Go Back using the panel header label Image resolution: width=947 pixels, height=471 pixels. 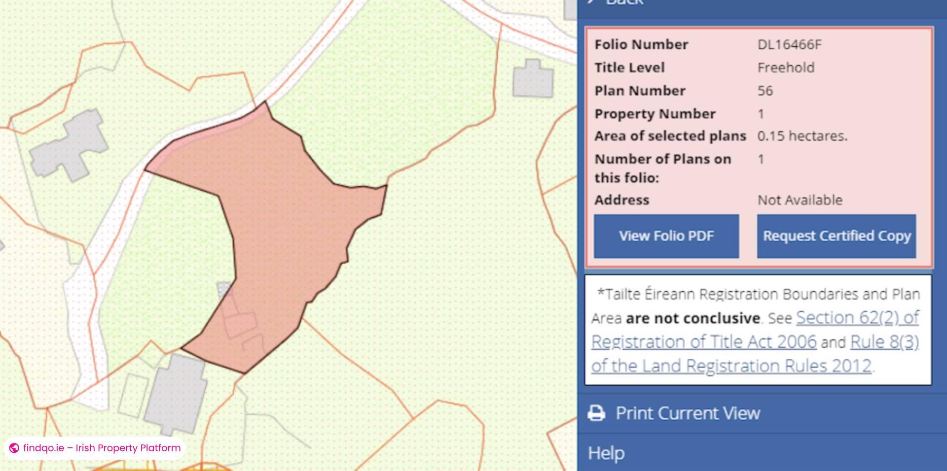point(624,2)
